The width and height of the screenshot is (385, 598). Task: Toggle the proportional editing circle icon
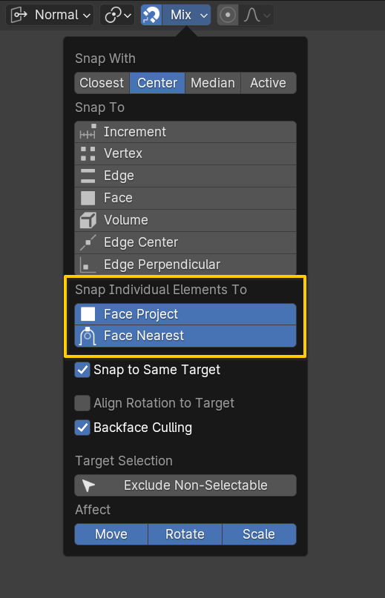coord(228,16)
